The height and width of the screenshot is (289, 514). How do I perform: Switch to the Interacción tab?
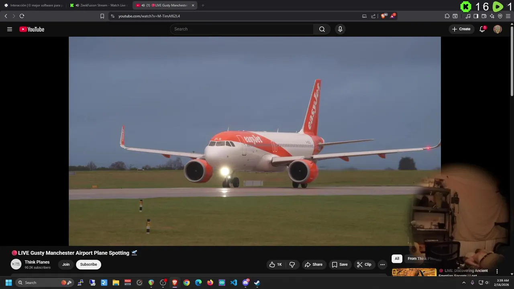pos(33,5)
